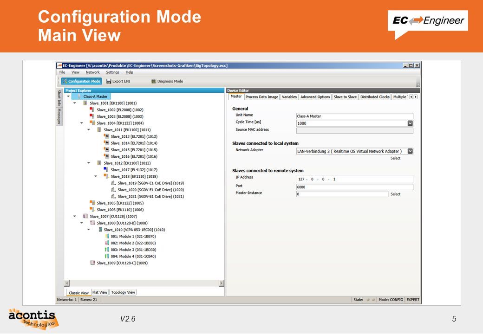This screenshot has height=334, width=483.
Task: Click the Port field showing 6000
Action: point(354,187)
